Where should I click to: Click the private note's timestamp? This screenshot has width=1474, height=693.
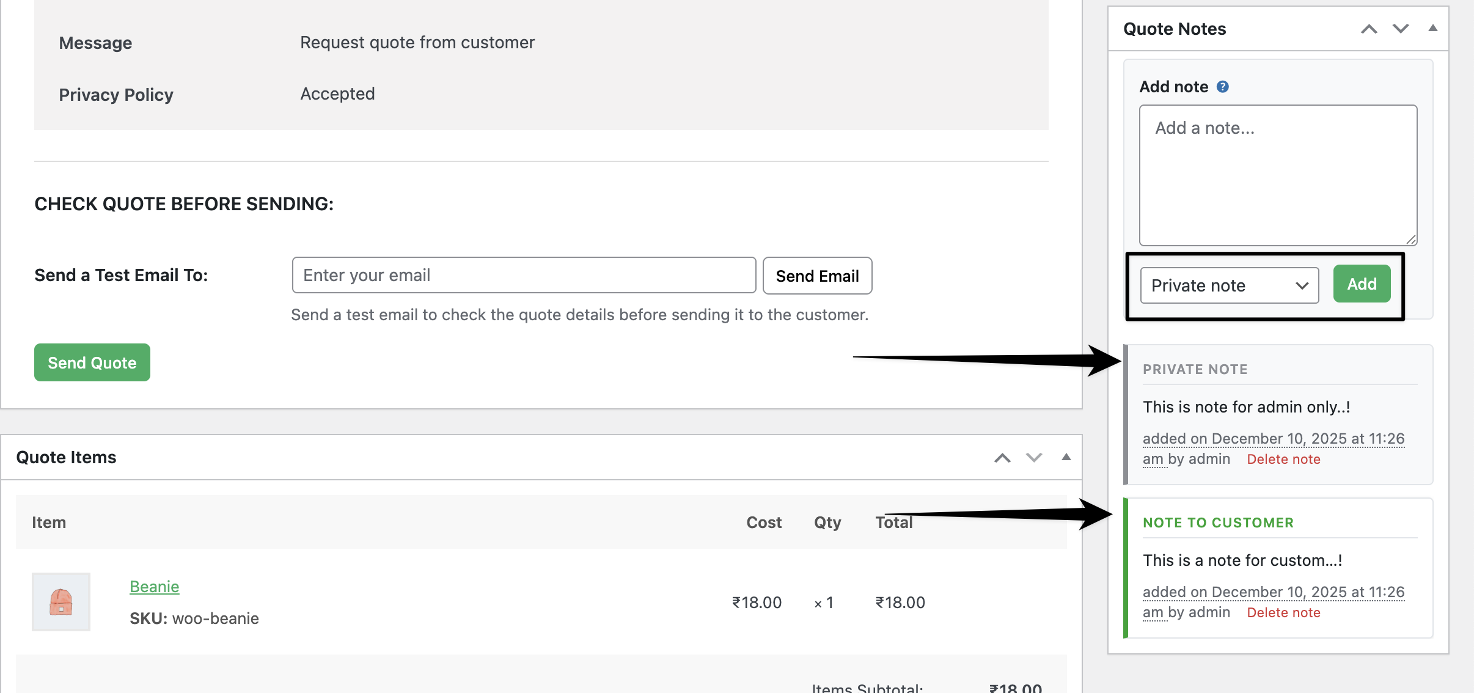point(1273,439)
